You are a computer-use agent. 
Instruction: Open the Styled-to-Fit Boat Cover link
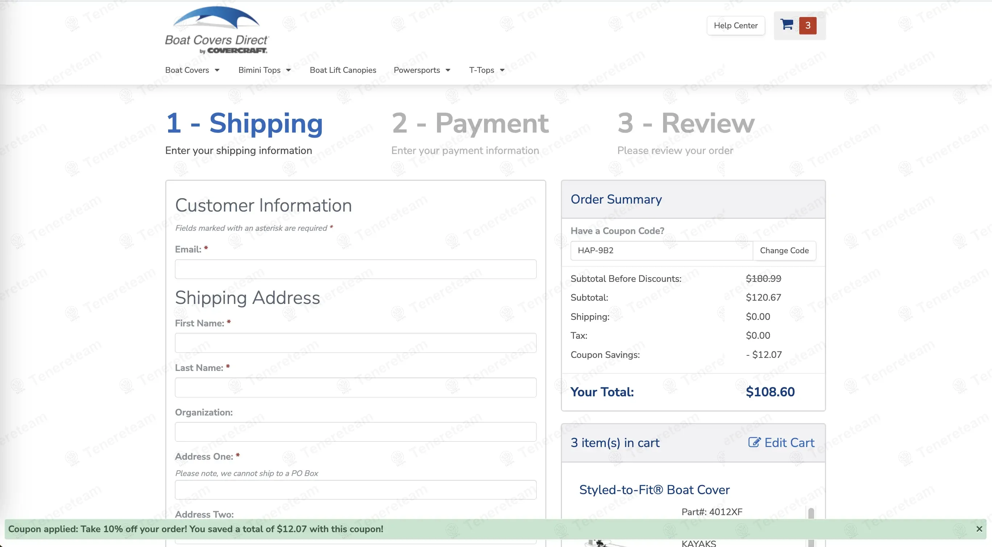(x=654, y=490)
